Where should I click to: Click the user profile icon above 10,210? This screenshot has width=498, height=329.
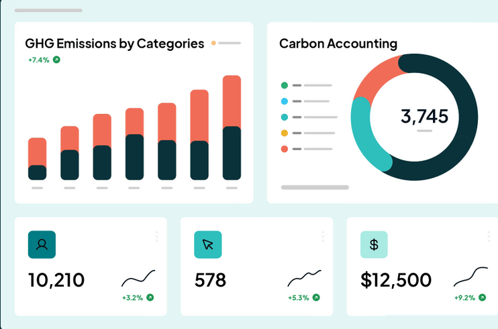(x=42, y=245)
